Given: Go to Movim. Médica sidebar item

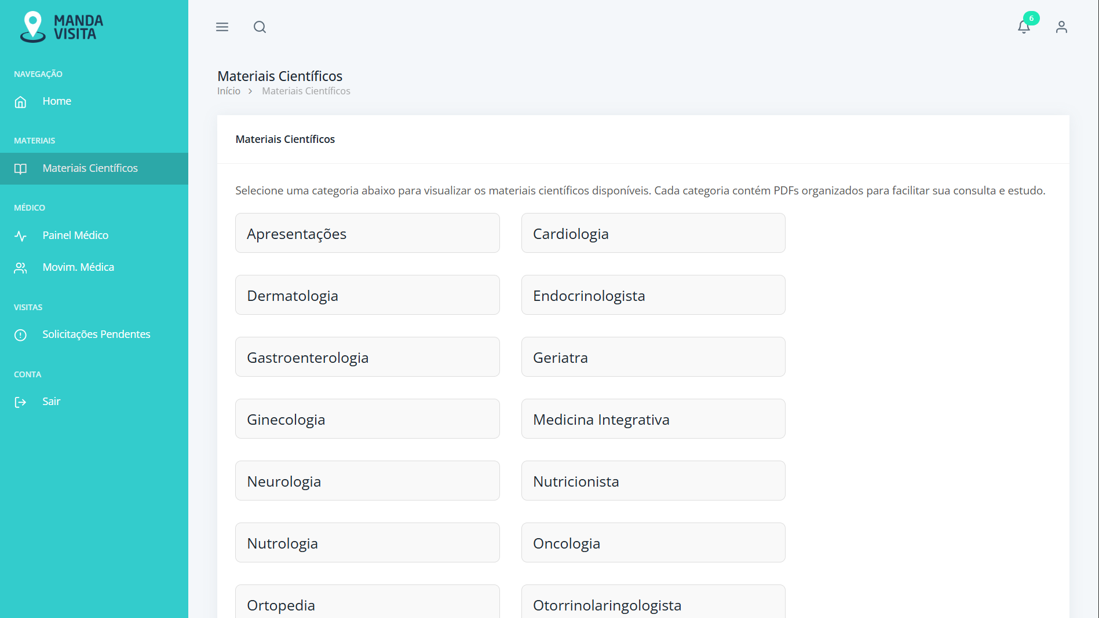Looking at the screenshot, I should click(x=78, y=267).
